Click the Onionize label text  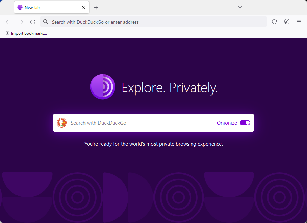[x=227, y=123]
